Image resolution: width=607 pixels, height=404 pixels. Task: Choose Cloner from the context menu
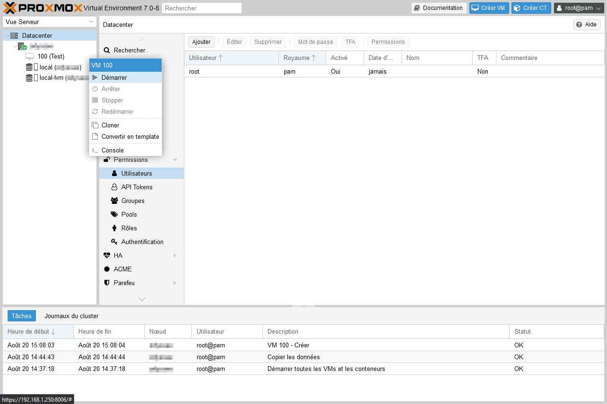pos(110,126)
